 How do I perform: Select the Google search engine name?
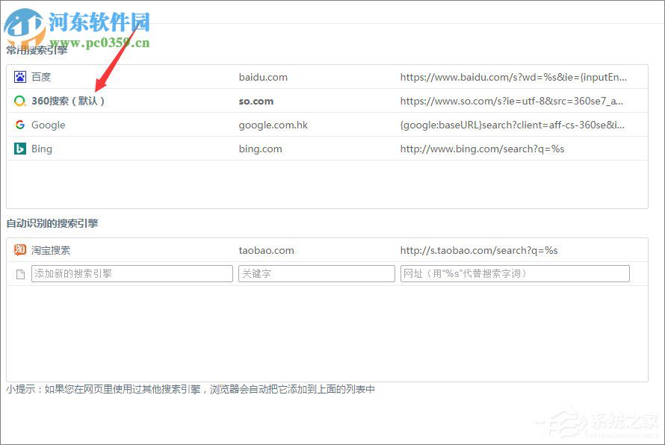[x=49, y=125]
